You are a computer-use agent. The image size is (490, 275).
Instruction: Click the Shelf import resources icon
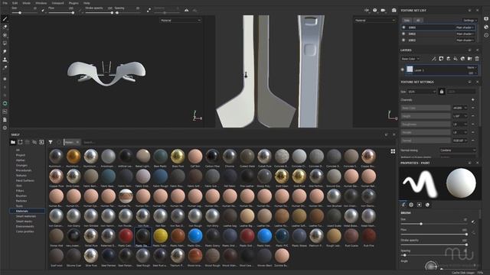coord(41,142)
